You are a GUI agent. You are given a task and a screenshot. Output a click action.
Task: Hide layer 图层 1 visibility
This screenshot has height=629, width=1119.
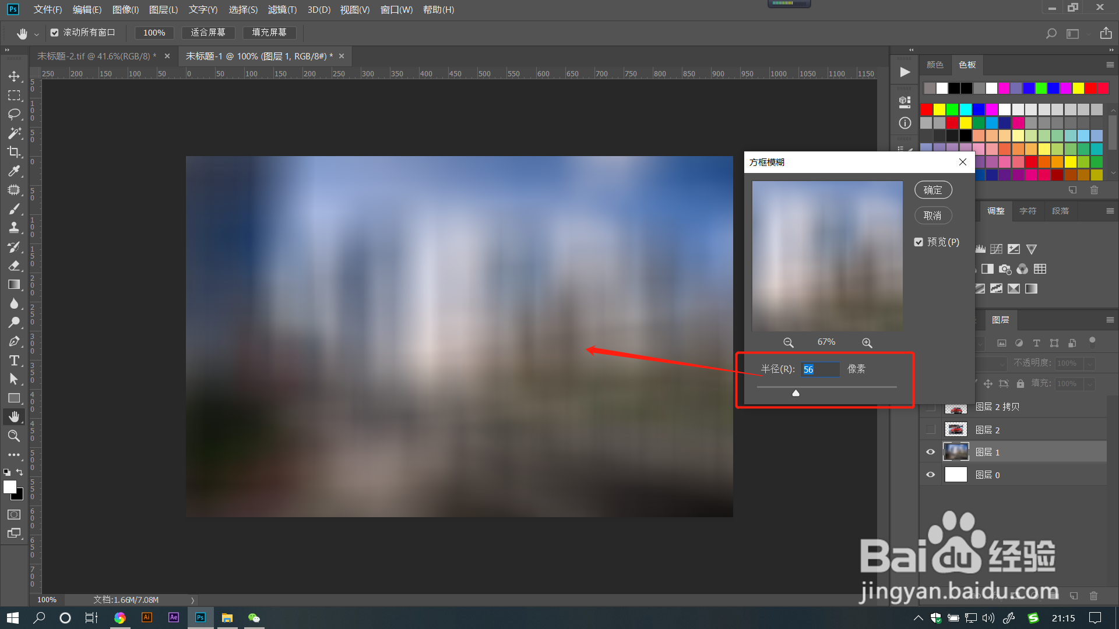(930, 453)
